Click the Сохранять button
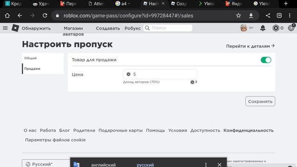The width and height of the screenshot is (297, 167). (x=260, y=101)
